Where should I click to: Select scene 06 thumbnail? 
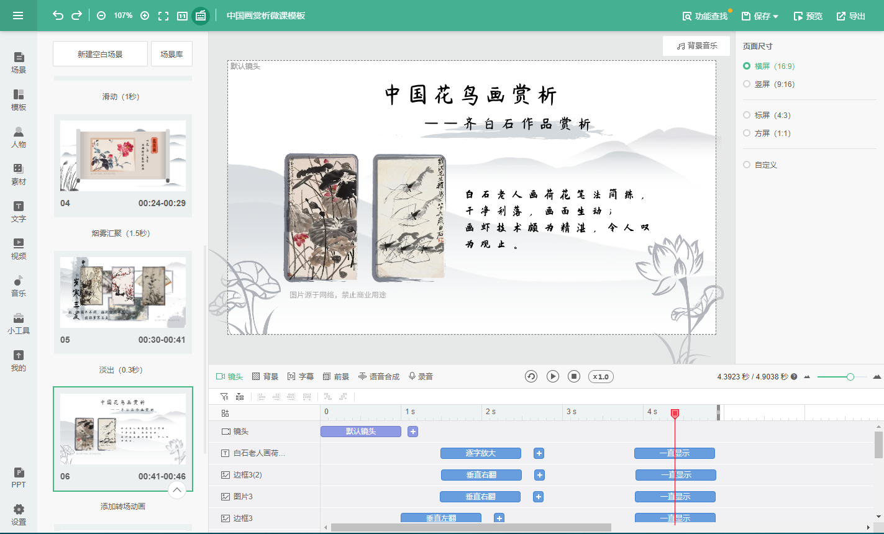coord(123,429)
